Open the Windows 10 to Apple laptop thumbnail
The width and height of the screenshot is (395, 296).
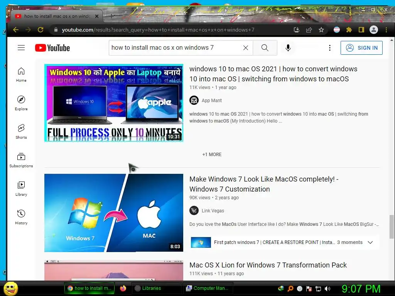114,103
